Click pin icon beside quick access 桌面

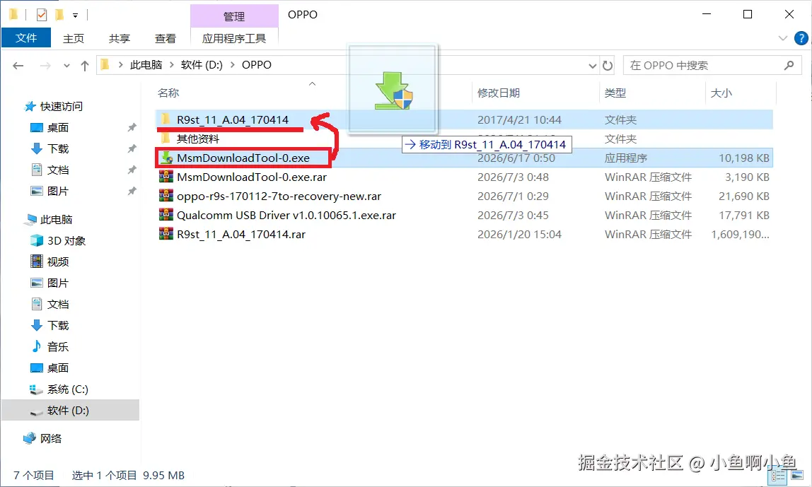pyautogui.click(x=132, y=127)
